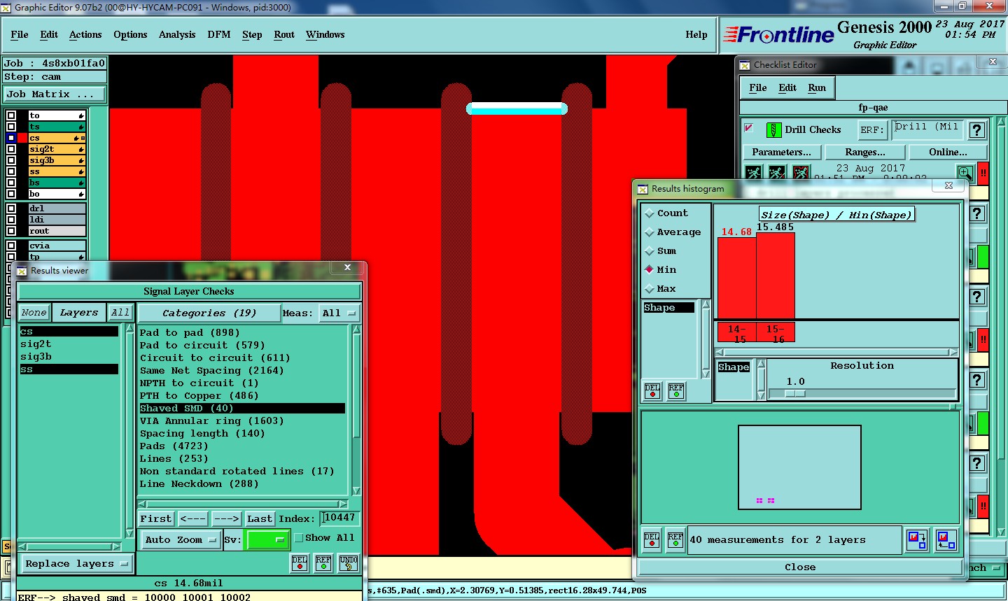This screenshot has height=601, width=1008.
Task: Open the Meas All dropdown
Action: (x=339, y=313)
